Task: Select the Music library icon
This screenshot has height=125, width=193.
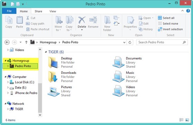Action: click(119, 77)
